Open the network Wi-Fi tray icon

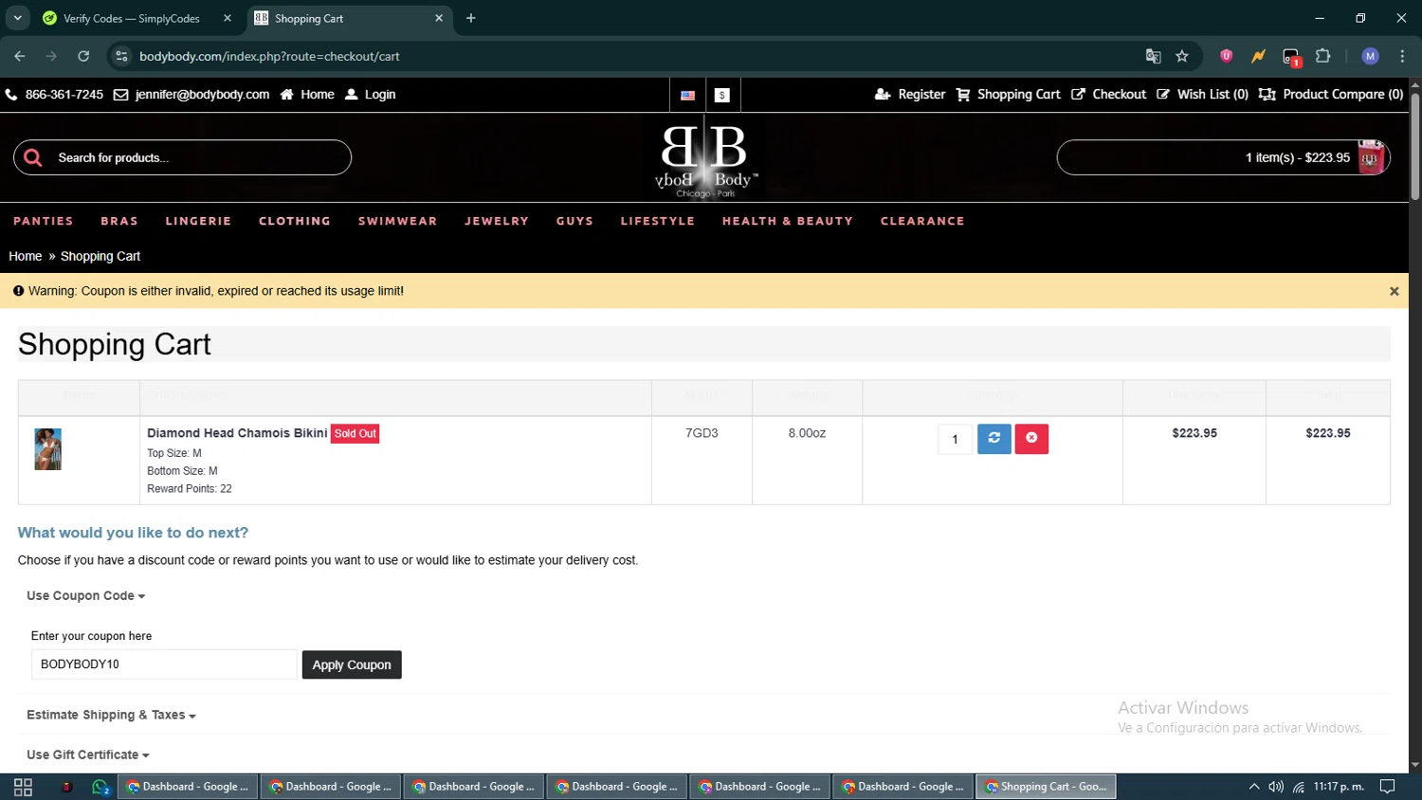[1299, 787]
